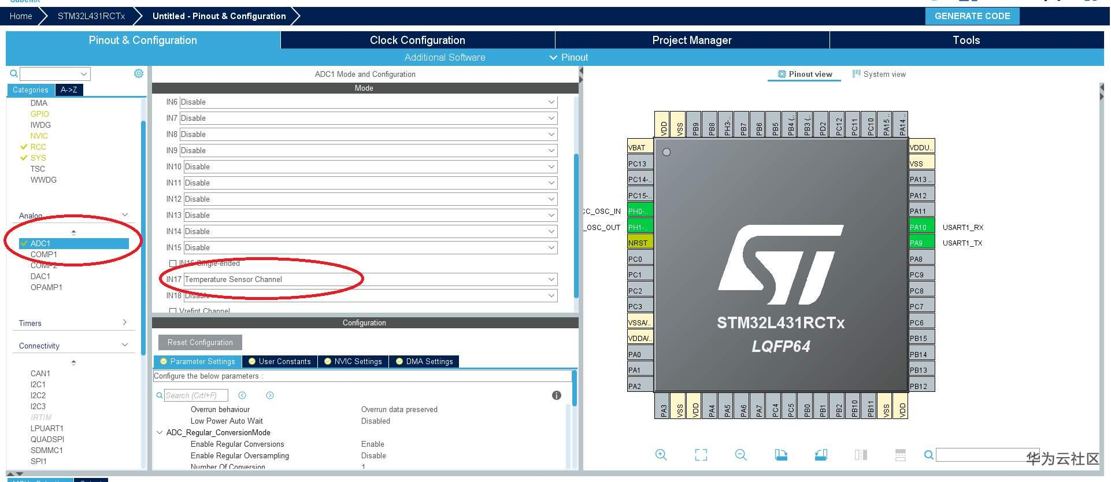Expand the Timers category section
The height and width of the screenshot is (482, 1111).
coord(125,322)
